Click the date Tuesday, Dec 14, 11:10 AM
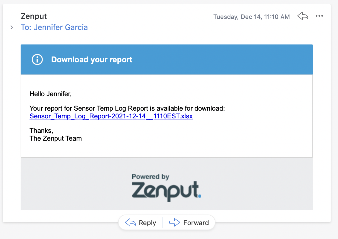The width and height of the screenshot is (338, 239). pos(251,17)
